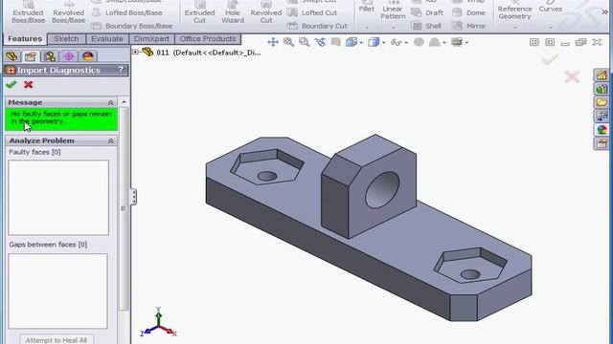Image resolution: width=613 pixels, height=344 pixels.
Task: Open the Fillet dropdown arrow
Action: (x=366, y=28)
